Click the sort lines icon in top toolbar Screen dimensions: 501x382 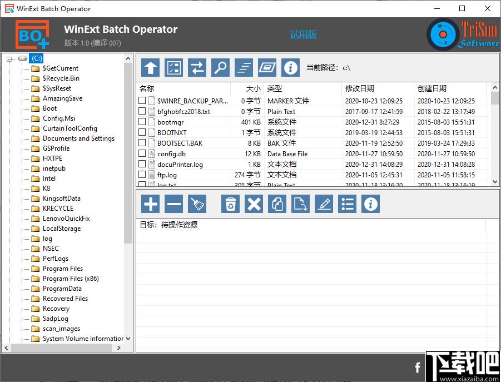[244, 68]
